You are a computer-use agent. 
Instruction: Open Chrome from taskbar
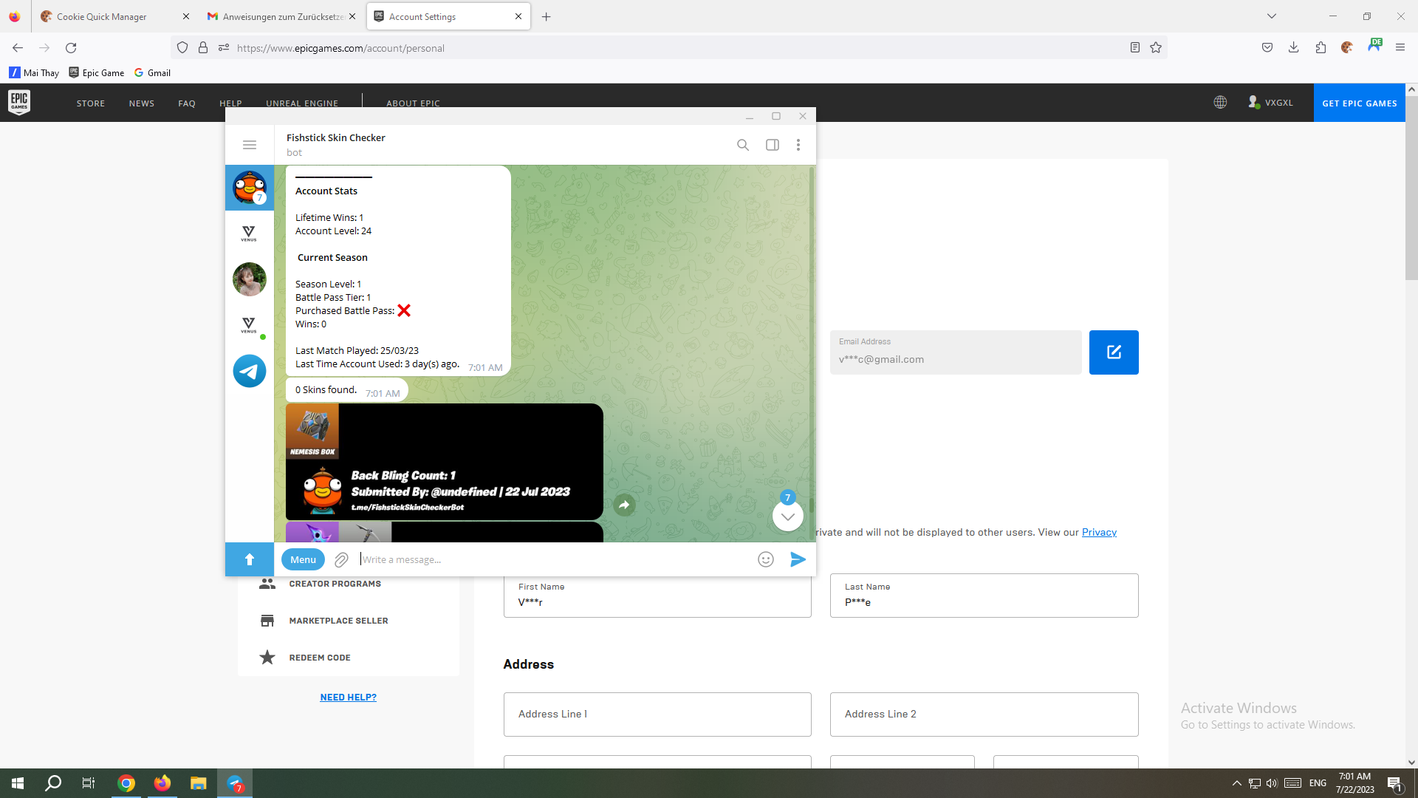point(126,783)
